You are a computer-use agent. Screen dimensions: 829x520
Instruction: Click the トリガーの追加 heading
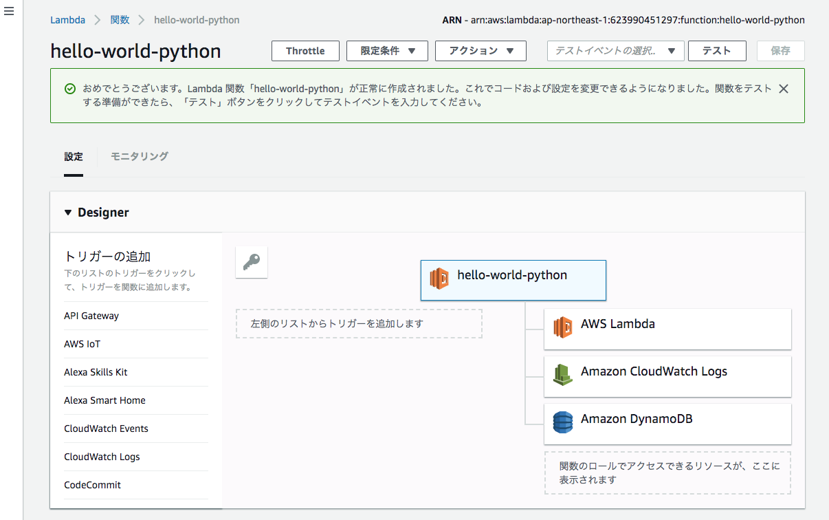[x=107, y=257]
